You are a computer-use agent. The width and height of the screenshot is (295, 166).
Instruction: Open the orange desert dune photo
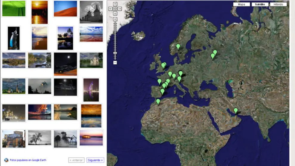65,9
